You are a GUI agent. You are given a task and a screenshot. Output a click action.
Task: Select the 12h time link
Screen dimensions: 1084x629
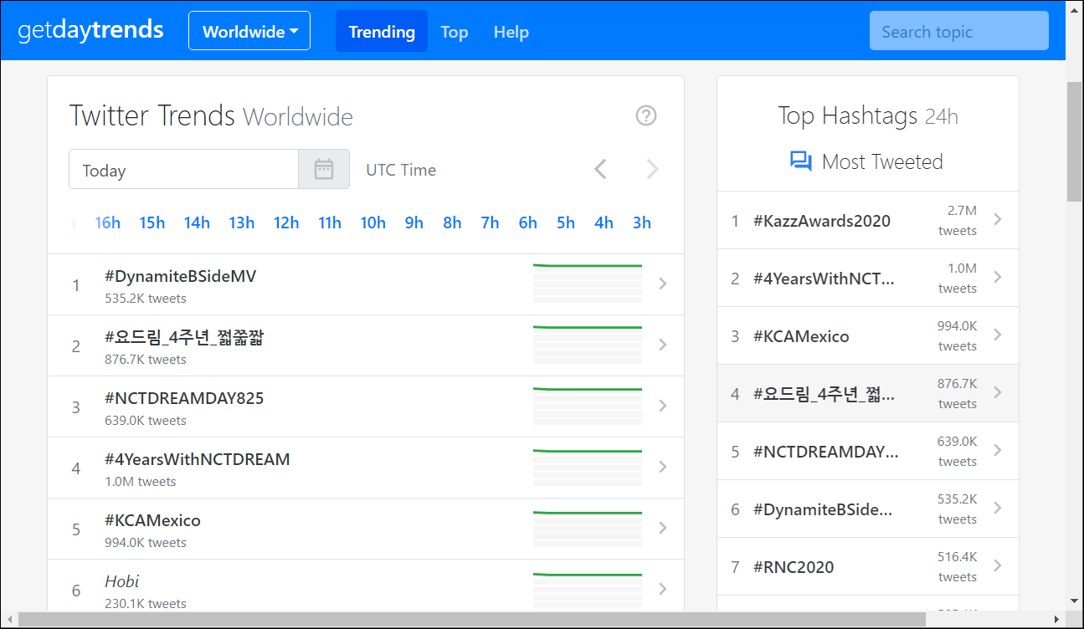pos(286,222)
